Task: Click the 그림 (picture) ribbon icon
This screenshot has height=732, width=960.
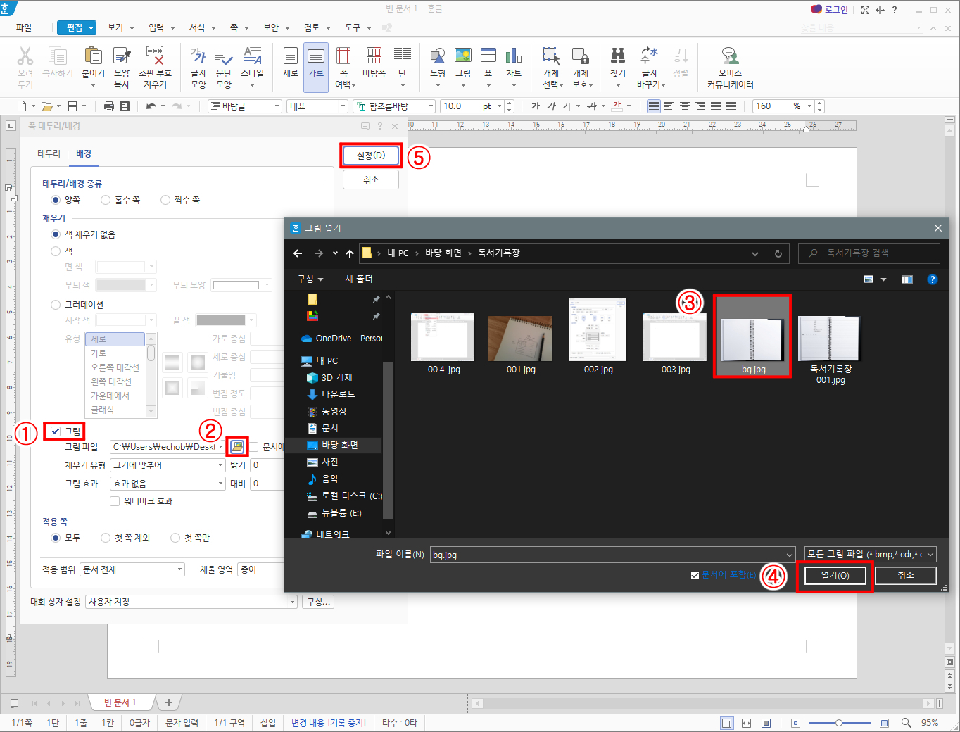Action: point(463,56)
